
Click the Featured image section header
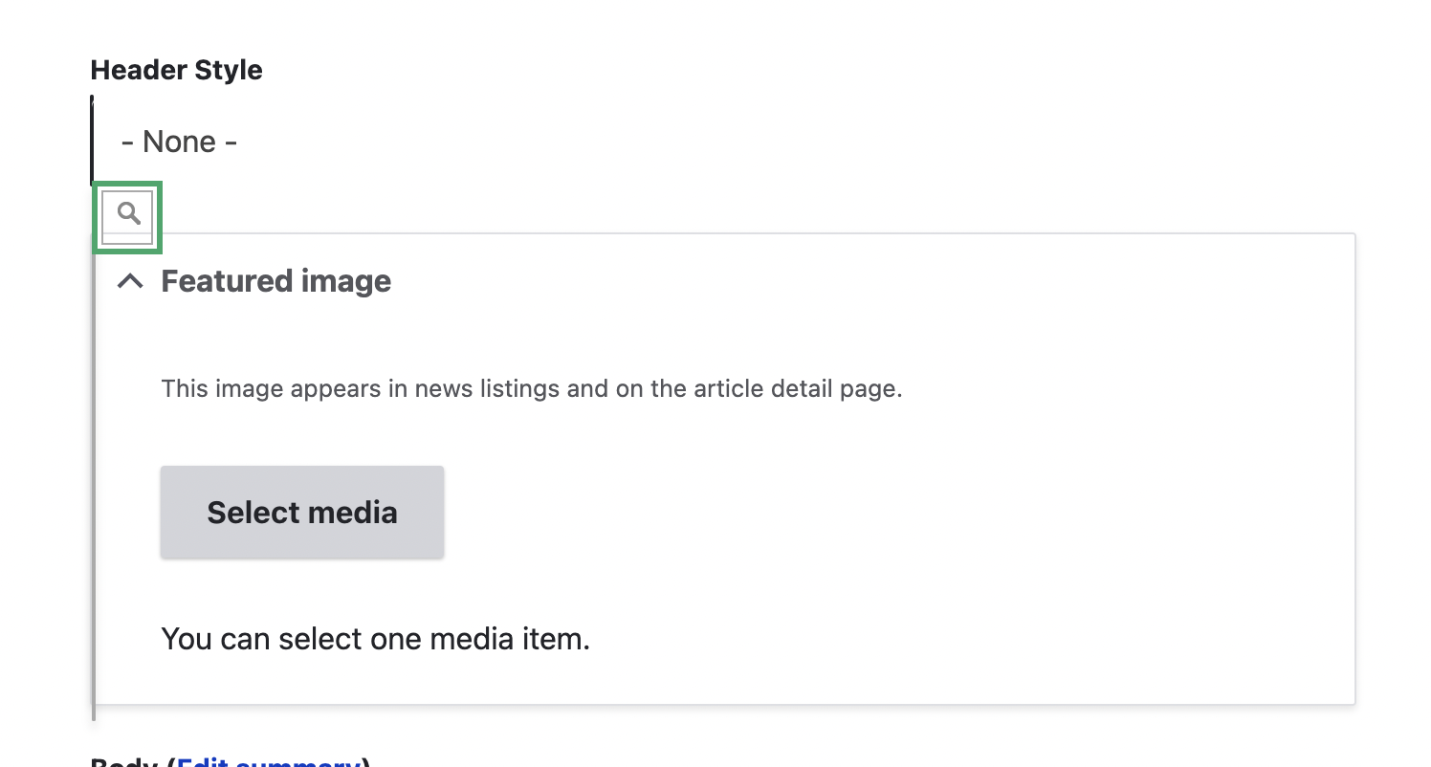click(275, 280)
